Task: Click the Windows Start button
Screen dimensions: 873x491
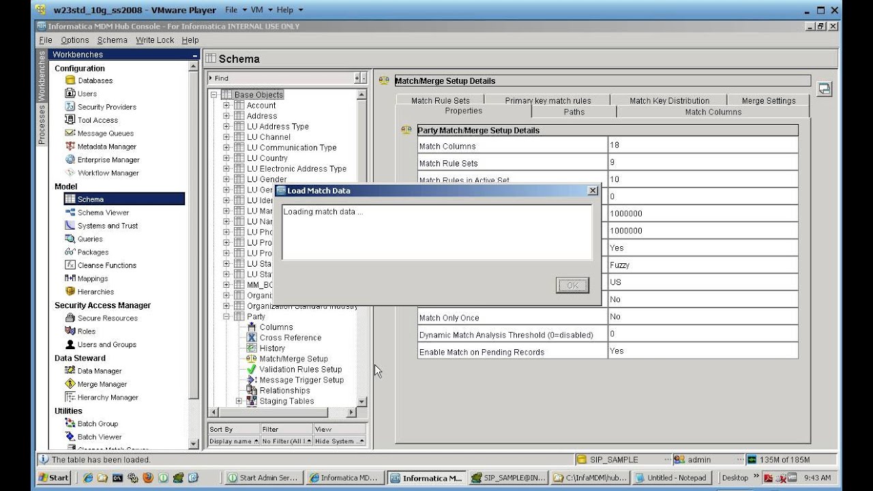Action: tap(54, 478)
